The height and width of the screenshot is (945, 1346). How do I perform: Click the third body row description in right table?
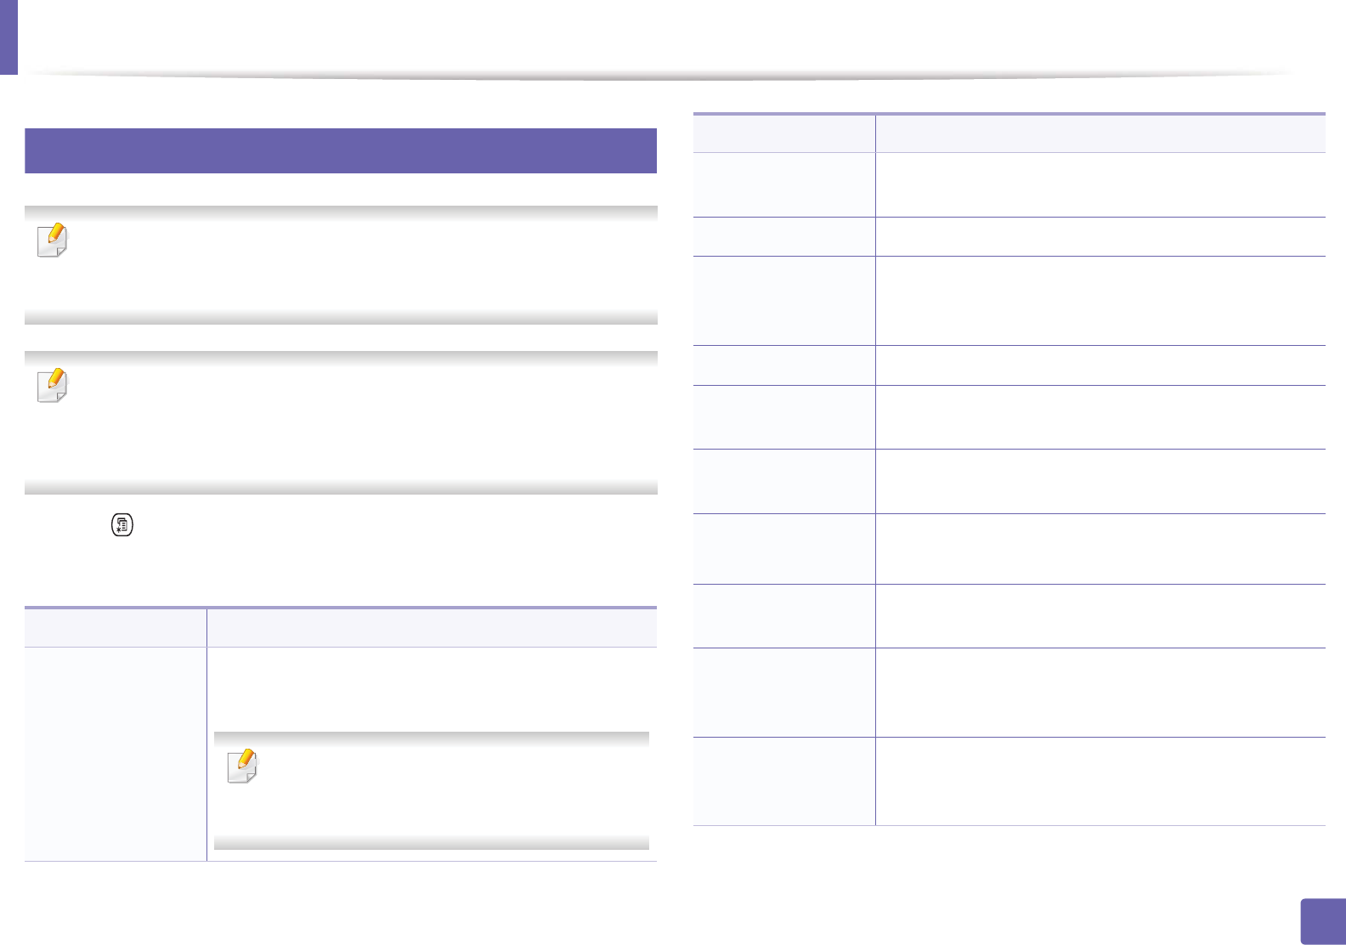point(1100,301)
